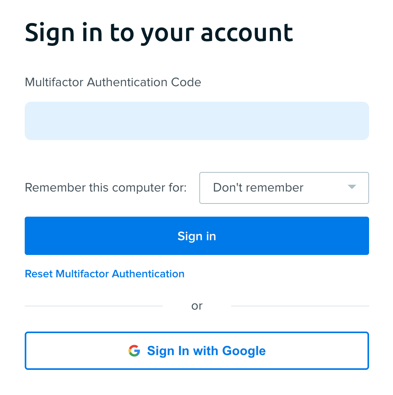Select the Don't remember option text

258,188
